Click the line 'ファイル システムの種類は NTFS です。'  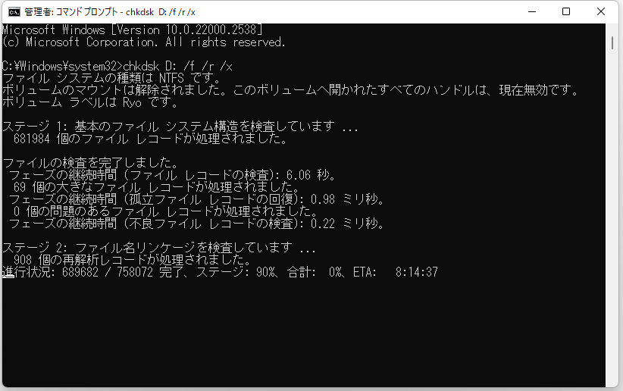111,78
